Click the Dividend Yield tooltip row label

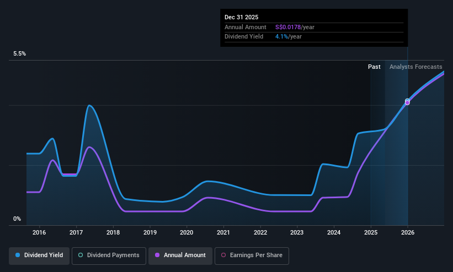coord(244,37)
